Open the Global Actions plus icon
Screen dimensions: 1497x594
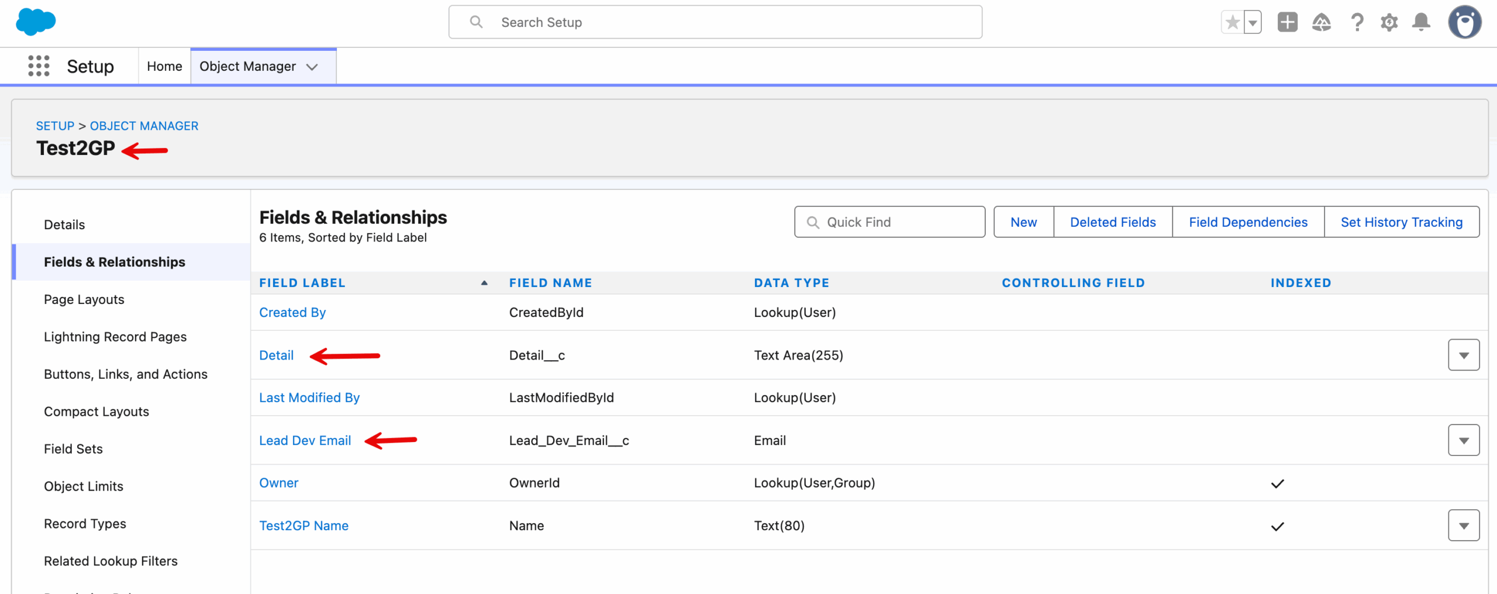1287,23
